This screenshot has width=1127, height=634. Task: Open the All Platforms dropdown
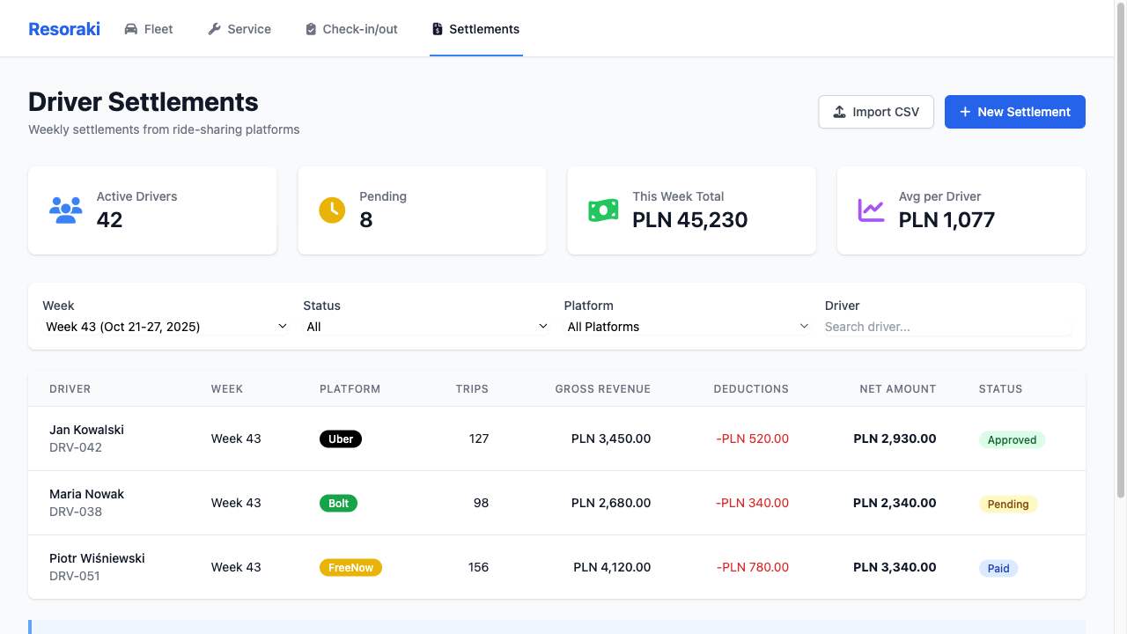tap(687, 327)
